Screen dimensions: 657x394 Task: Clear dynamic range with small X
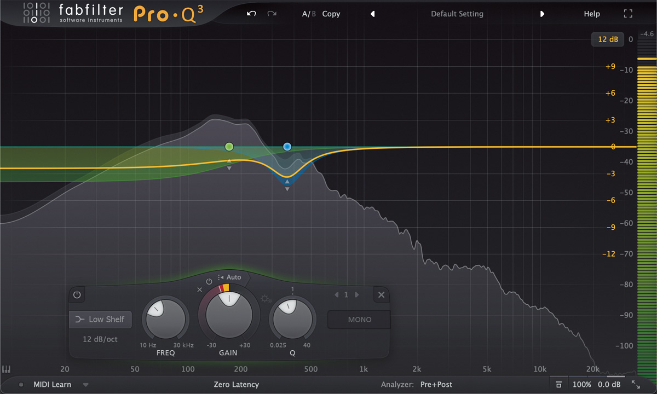(200, 289)
